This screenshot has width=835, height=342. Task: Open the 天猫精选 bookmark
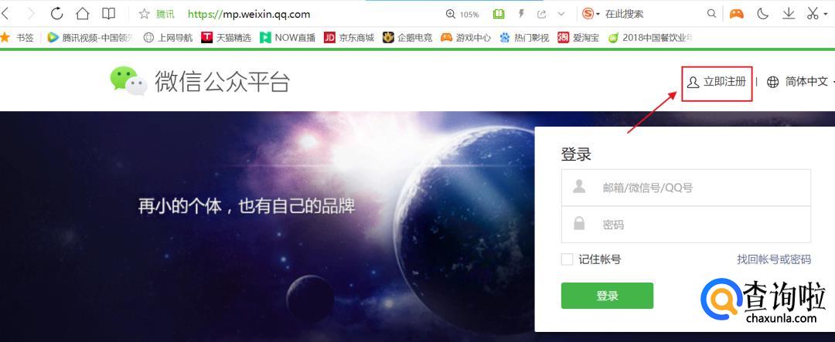point(226,38)
